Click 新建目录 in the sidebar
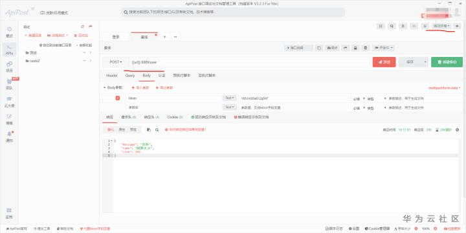466x233 pixels. pos(33,36)
